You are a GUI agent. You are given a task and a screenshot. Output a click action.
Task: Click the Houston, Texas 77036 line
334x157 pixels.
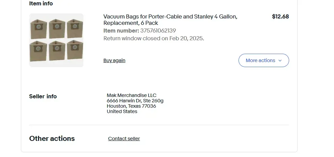tap(131, 106)
